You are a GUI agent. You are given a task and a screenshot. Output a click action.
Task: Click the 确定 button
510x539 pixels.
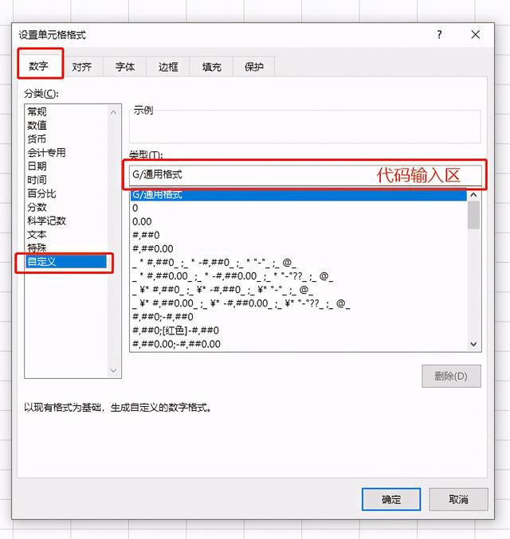[x=391, y=499]
